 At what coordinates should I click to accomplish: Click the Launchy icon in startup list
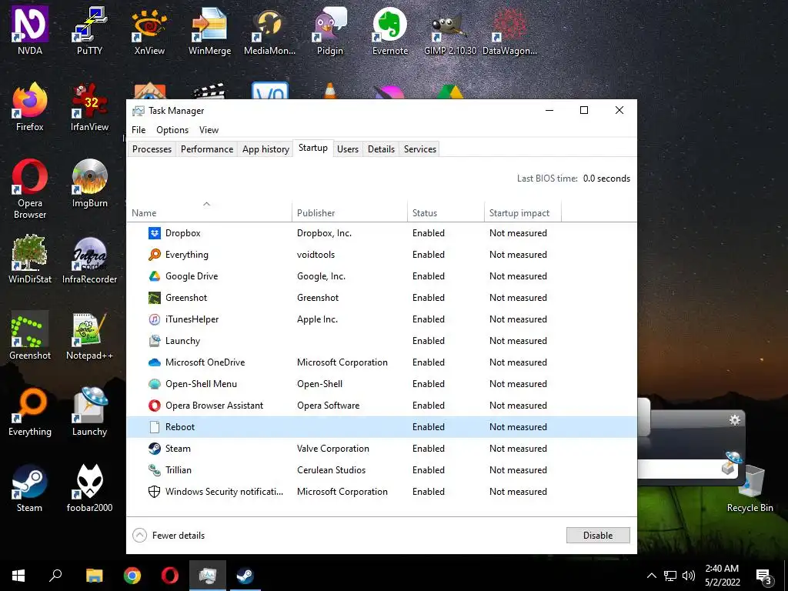(154, 341)
